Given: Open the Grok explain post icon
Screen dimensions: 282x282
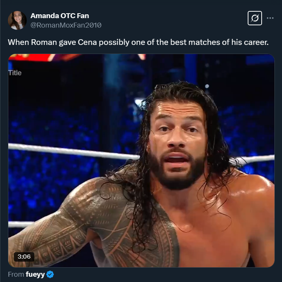Looking at the screenshot, I should [x=254, y=18].
